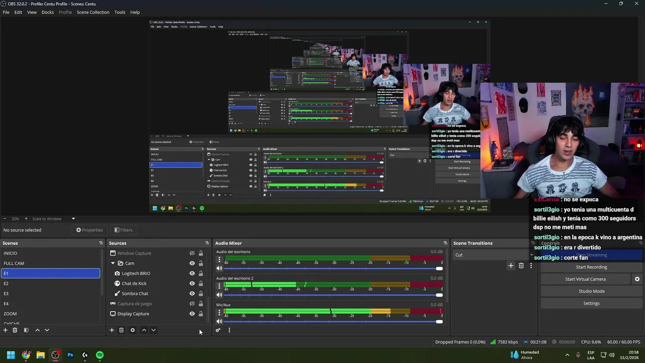The height and width of the screenshot is (363, 645).
Task: Open the Edit menu
Action: (x=18, y=12)
